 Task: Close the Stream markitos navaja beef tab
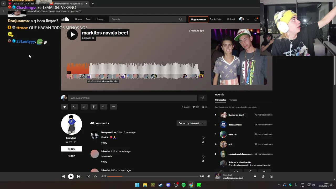86,3
